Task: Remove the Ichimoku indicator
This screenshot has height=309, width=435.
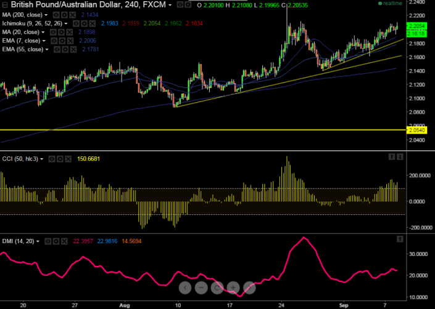Action: [x=91, y=22]
